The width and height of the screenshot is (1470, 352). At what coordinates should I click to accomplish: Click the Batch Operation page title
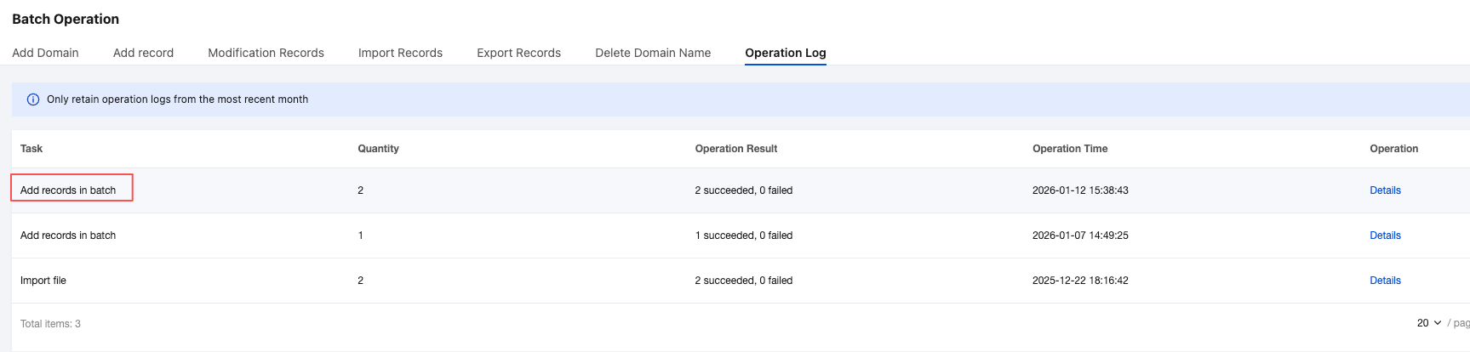tap(66, 19)
